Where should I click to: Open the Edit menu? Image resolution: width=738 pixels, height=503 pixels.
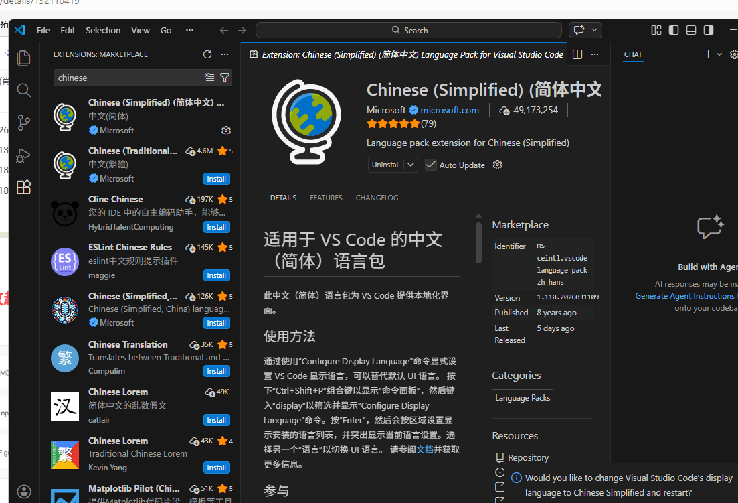68,30
